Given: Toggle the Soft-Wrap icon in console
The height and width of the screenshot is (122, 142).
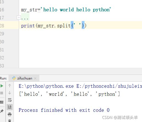Looking at the screenshot, I should (10, 100).
